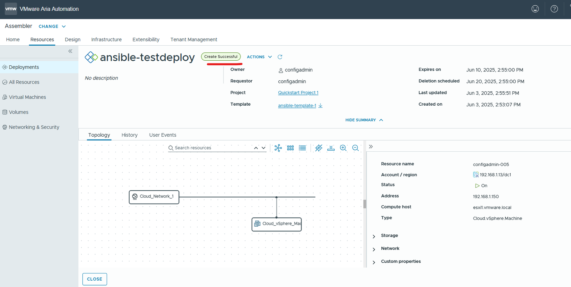Click the topology panel vertical scrollbar
This screenshot has width=571, height=287.
pos(365,204)
